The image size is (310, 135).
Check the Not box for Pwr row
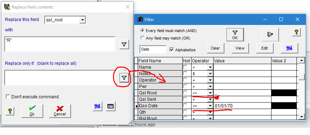click(x=185, y=87)
